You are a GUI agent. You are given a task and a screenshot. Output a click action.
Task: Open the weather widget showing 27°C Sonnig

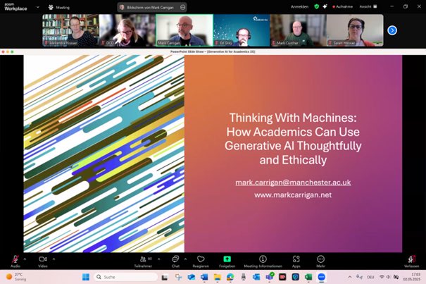coord(16,277)
